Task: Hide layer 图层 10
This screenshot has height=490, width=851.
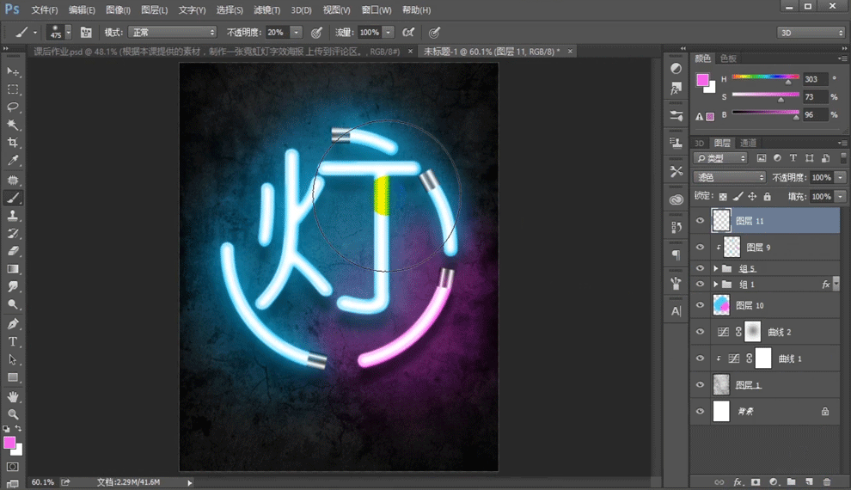Action: (x=700, y=305)
